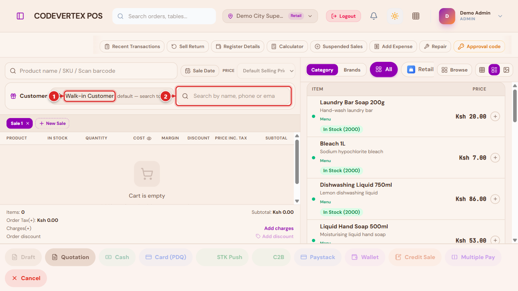This screenshot has height=291, width=518.
Task: Toggle cost visibility eye icon
Action: click(149, 138)
